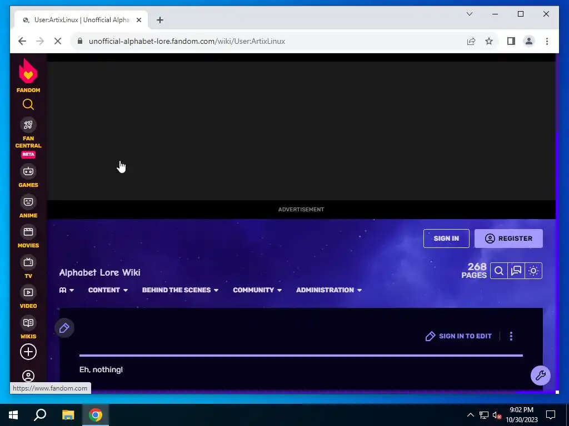Open File Explorer from taskbar

click(x=68, y=415)
